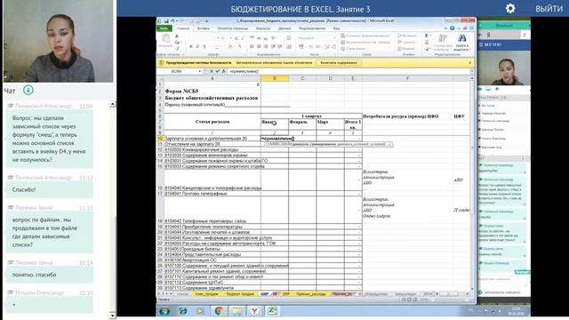The image size is (569, 320).
Task: Open Excel Help question mark icon
Action: (452, 28)
